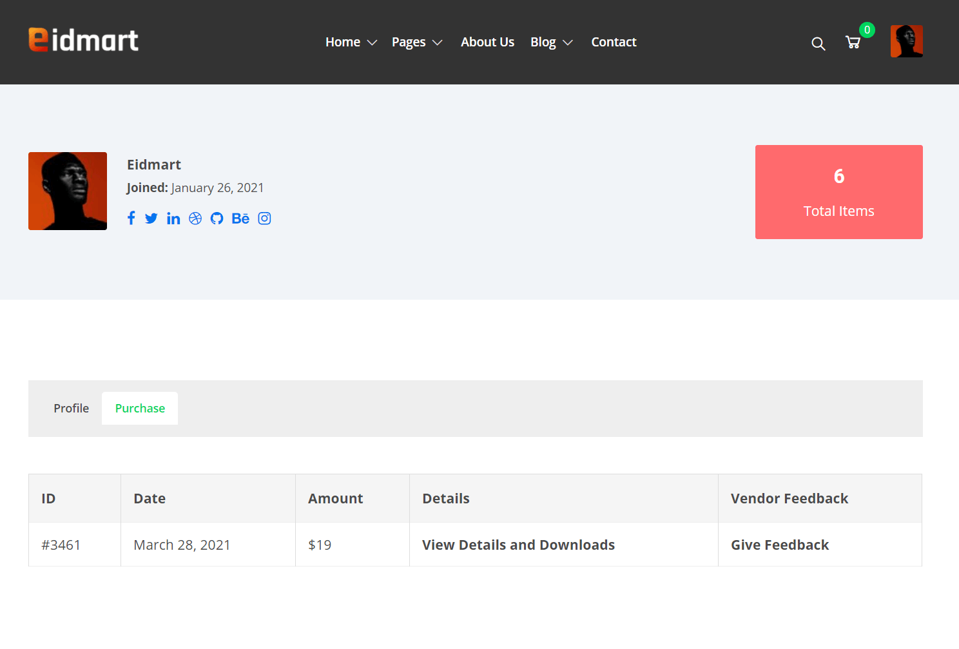Viewport: 959px width, 649px height.
Task: Open the shopping cart icon
Action: coord(853,43)
